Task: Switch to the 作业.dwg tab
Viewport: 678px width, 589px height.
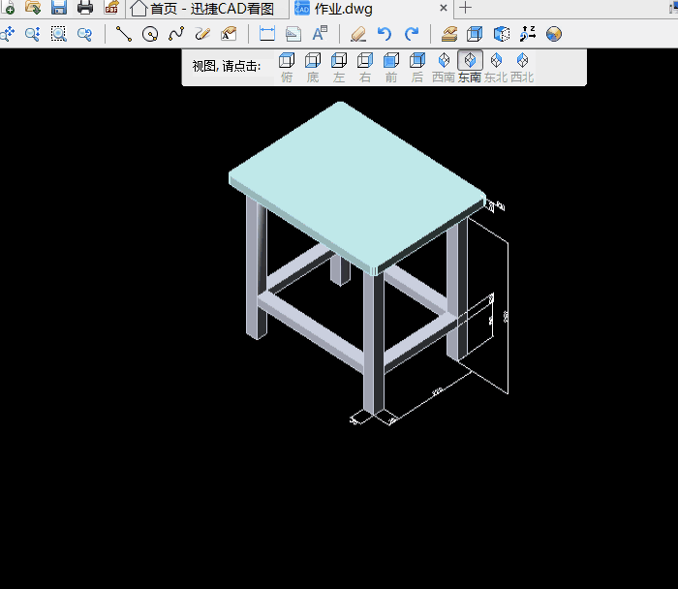Action: [x=343, y=9]
